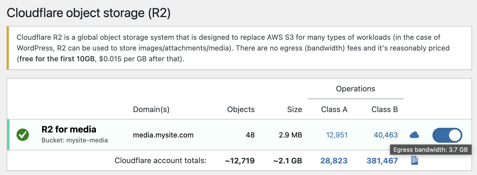Open Class A operations count 12,951
This screenshot has height=175, width=477.
(337, 135)
